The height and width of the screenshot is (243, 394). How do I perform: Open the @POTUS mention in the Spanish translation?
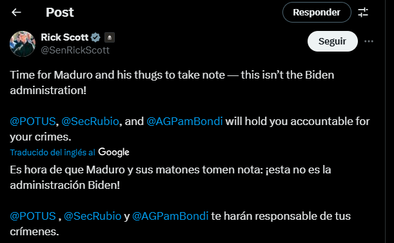33,216
